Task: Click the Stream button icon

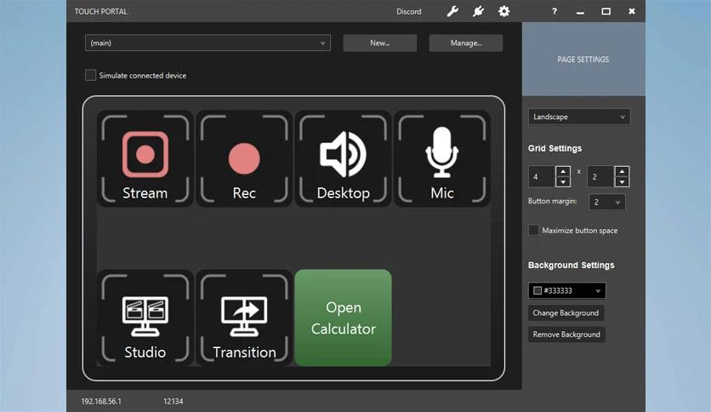Action: (145, 158)
